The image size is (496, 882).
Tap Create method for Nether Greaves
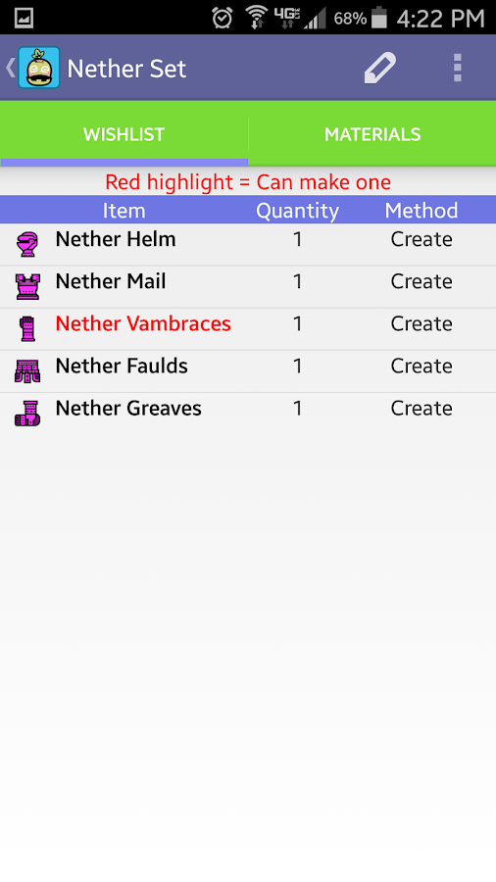pos(422,408)
